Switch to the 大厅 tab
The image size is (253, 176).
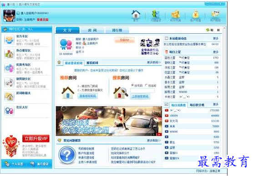(67, 30)
